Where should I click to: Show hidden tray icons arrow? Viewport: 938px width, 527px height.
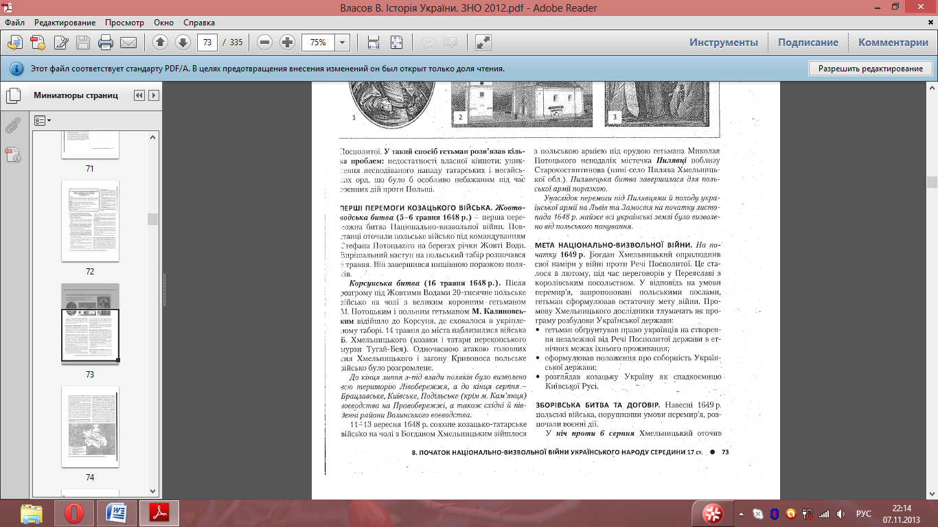pos(741,513)
